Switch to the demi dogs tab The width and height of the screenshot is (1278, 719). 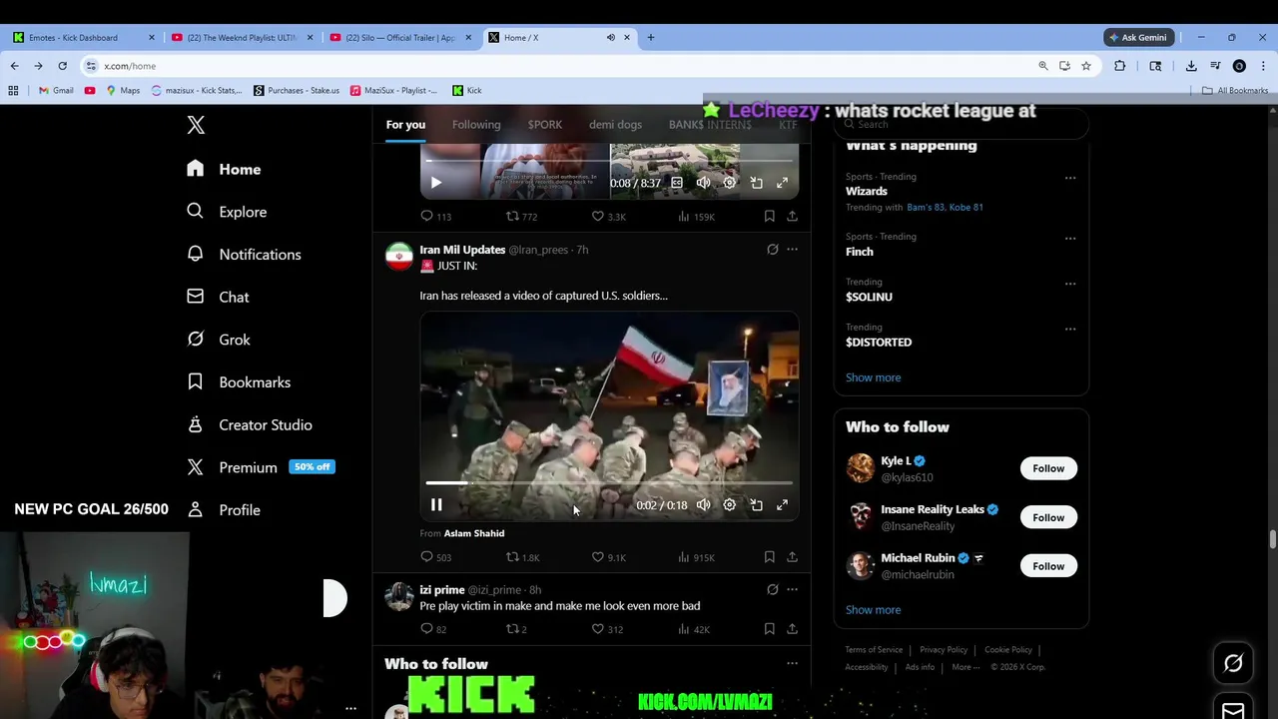coord(615,125)
